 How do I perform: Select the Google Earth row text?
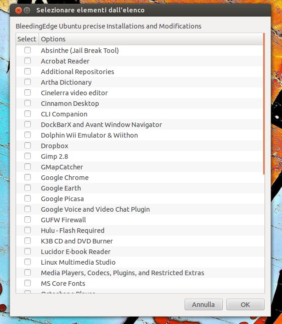(x=61, y=188)
